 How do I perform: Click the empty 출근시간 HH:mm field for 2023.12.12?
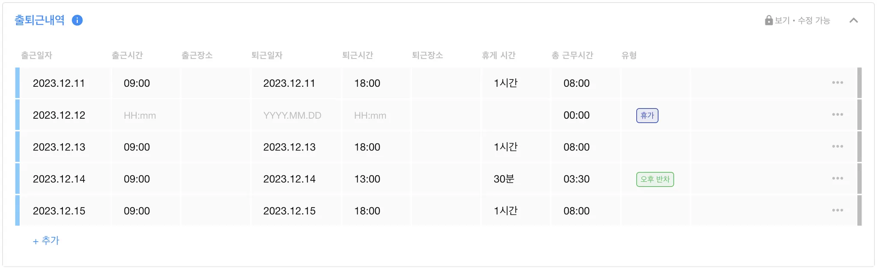tap(146, 115)
